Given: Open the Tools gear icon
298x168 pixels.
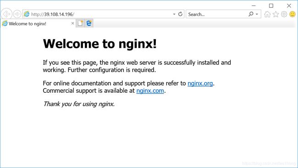Looking at the screenshot, I should (x=284, y=14).
